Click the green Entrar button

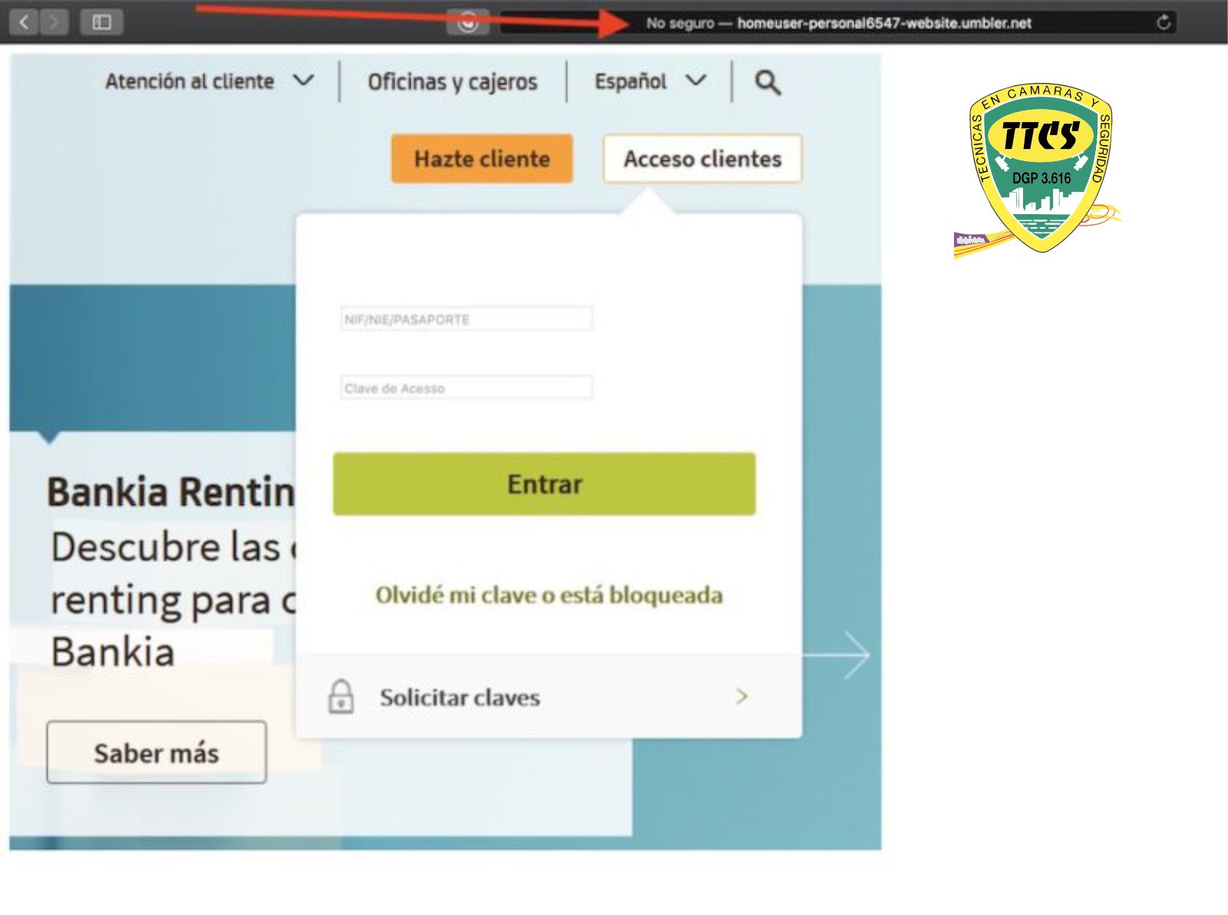pyautogui.click(x=544, y=484)
